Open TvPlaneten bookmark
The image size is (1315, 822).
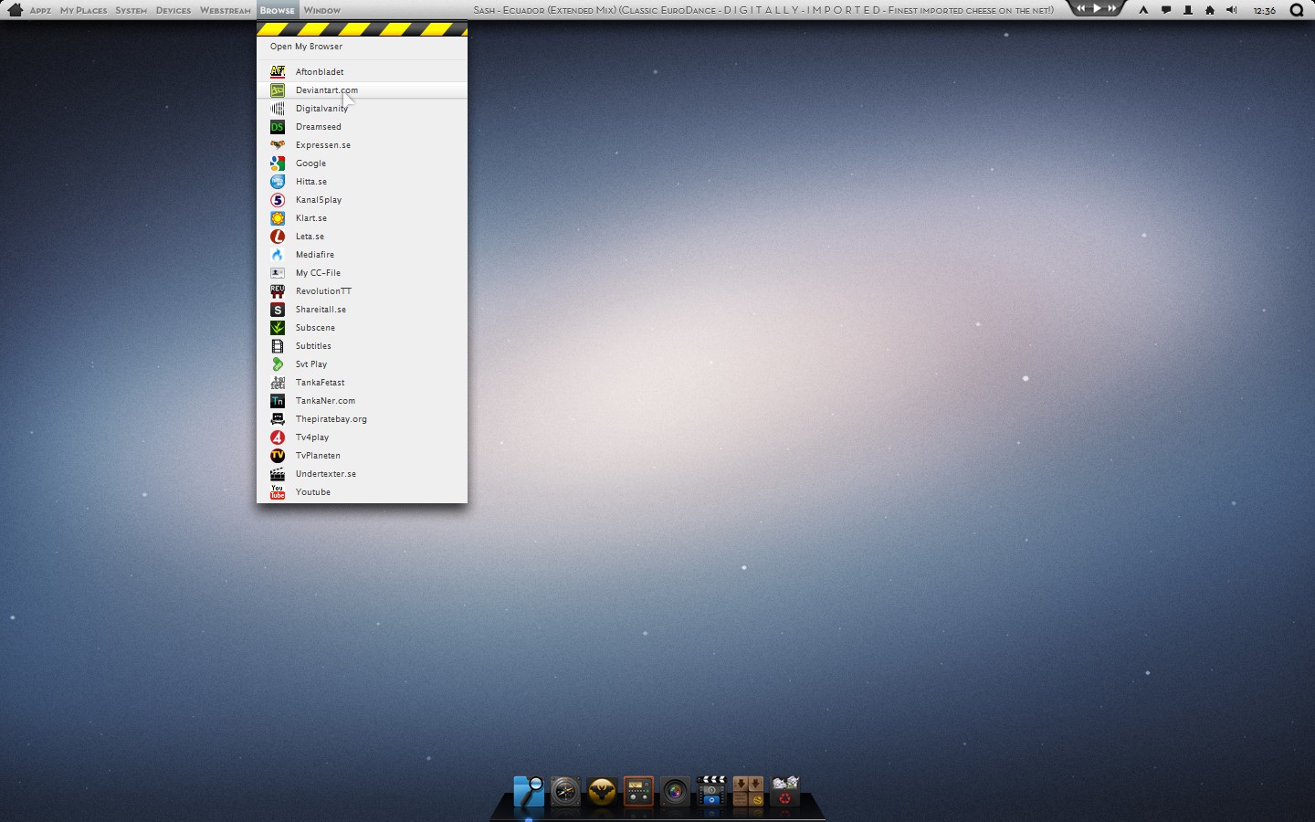[362, 456]
